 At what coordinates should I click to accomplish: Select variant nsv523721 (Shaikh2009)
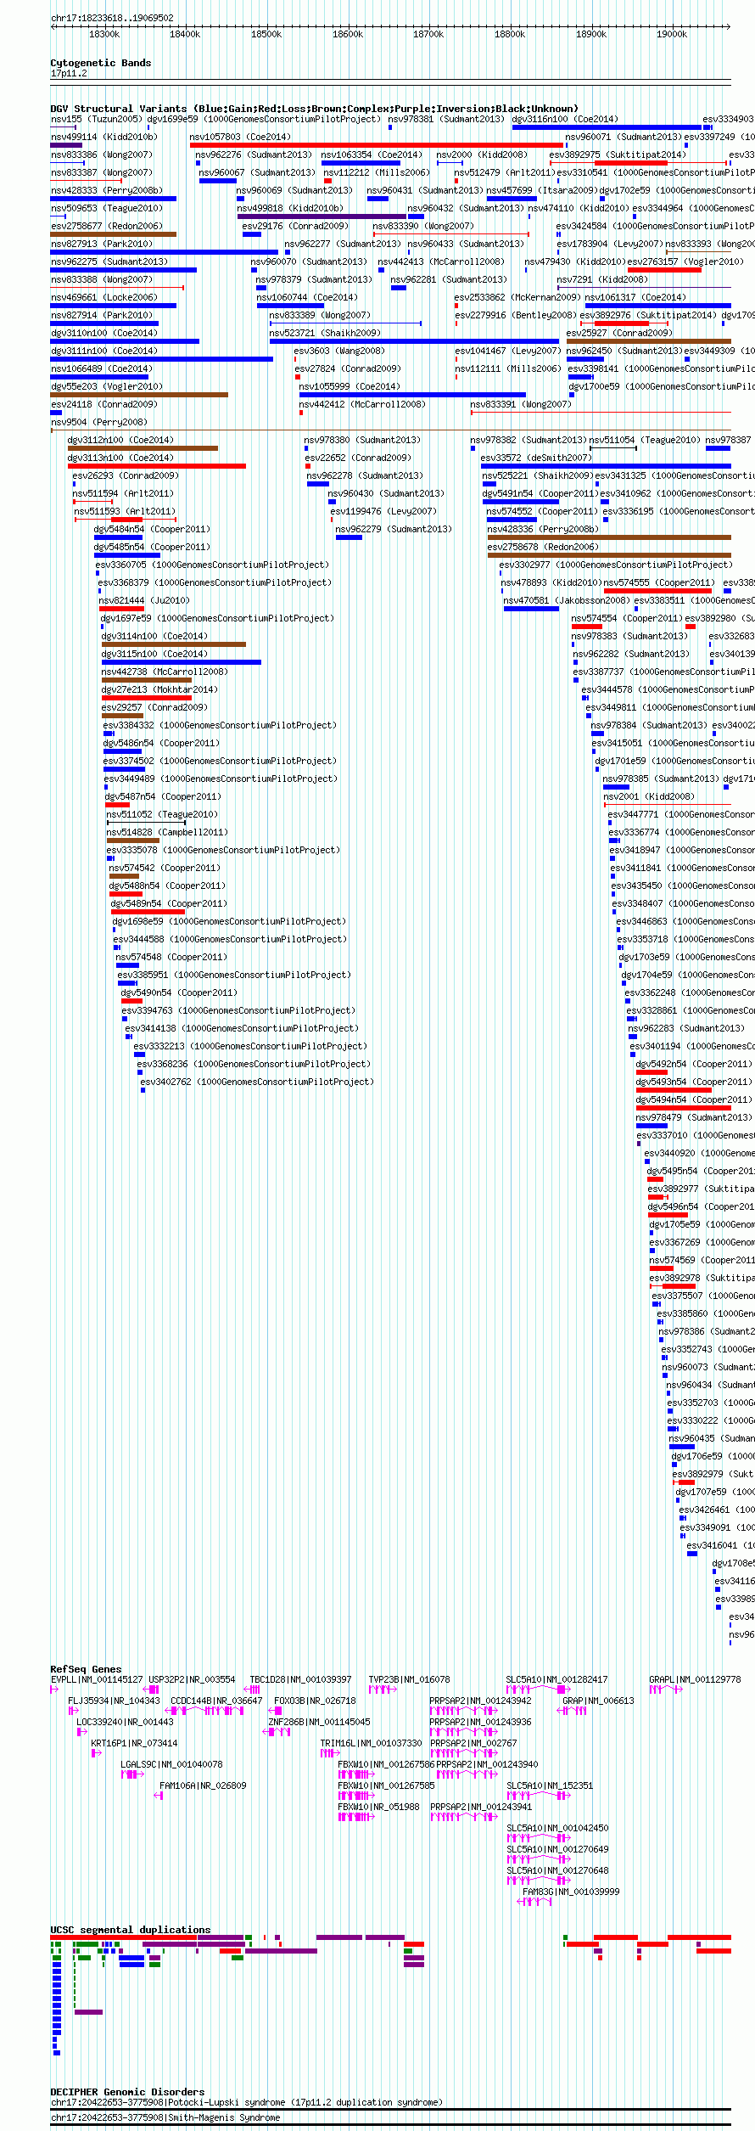325,334
